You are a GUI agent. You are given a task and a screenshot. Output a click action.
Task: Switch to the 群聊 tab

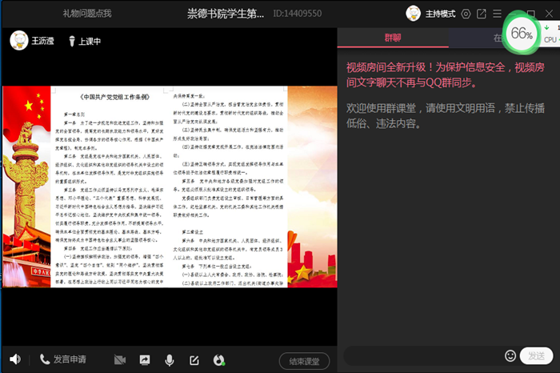(393, 38)
